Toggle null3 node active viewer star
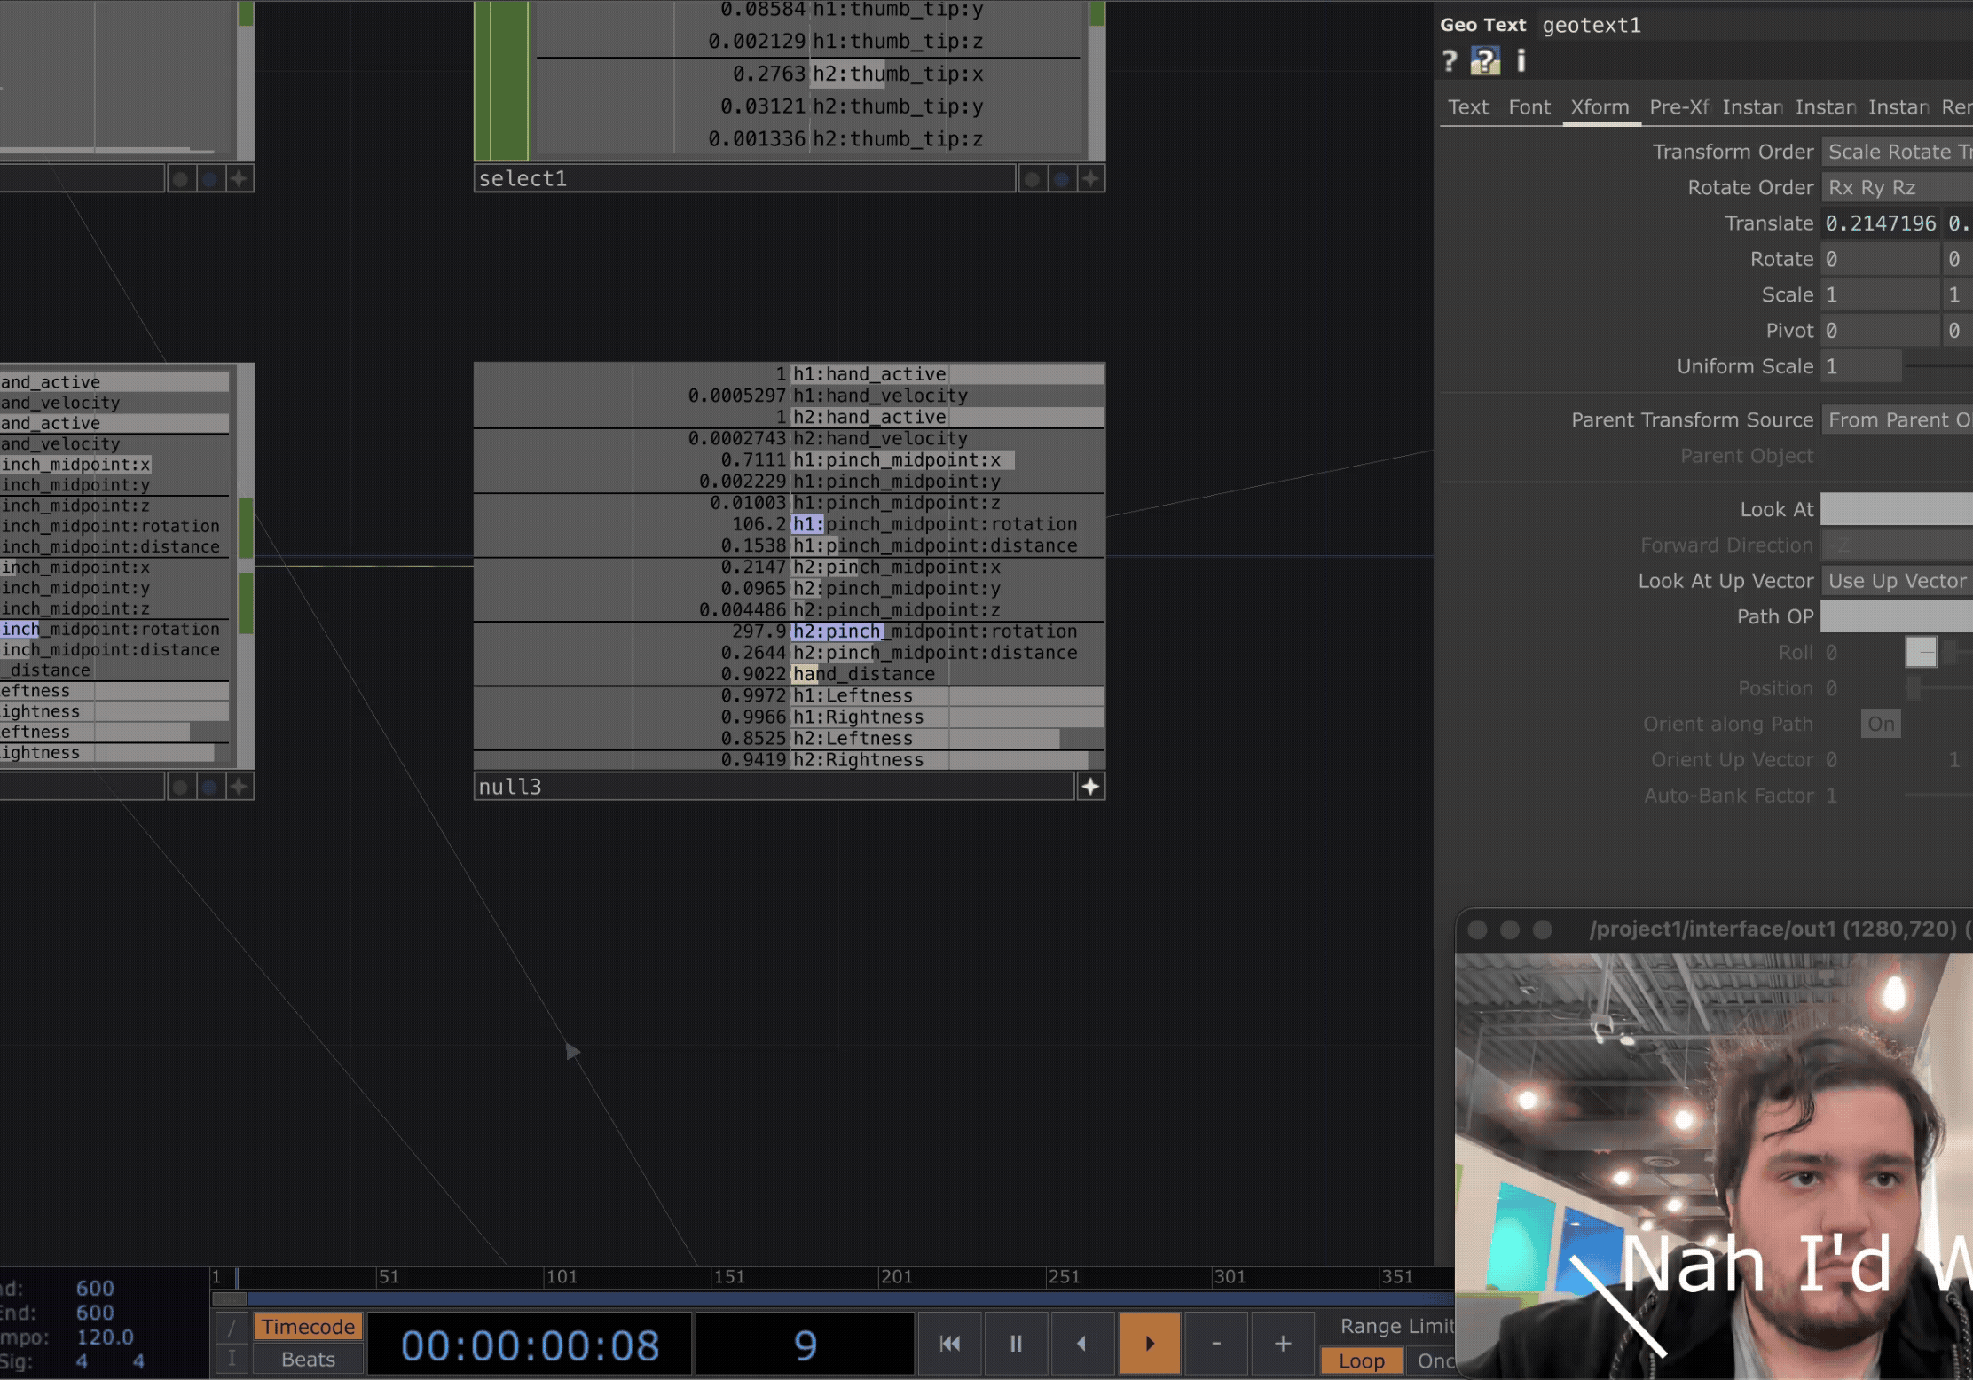 (x=1090, y=787)
